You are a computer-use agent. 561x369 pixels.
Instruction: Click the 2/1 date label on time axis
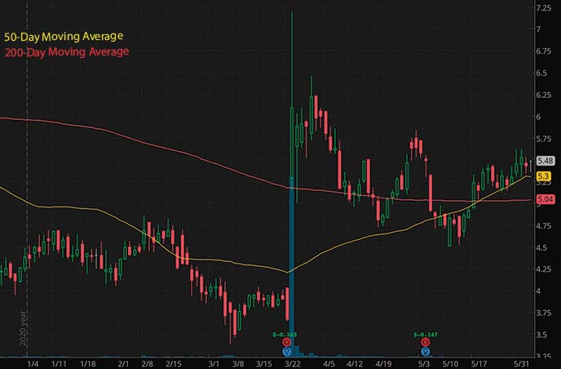tap(123, 364)
